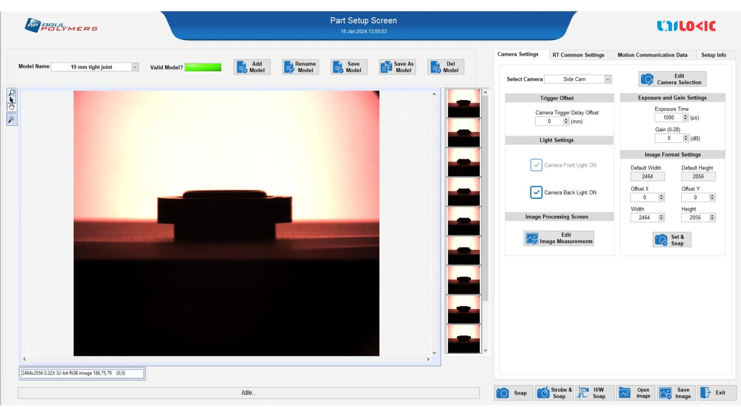This screenshot has width=741, height=417.
Task: Toggle Camera Back Light ON checkbox
Action: click(536, 192)
